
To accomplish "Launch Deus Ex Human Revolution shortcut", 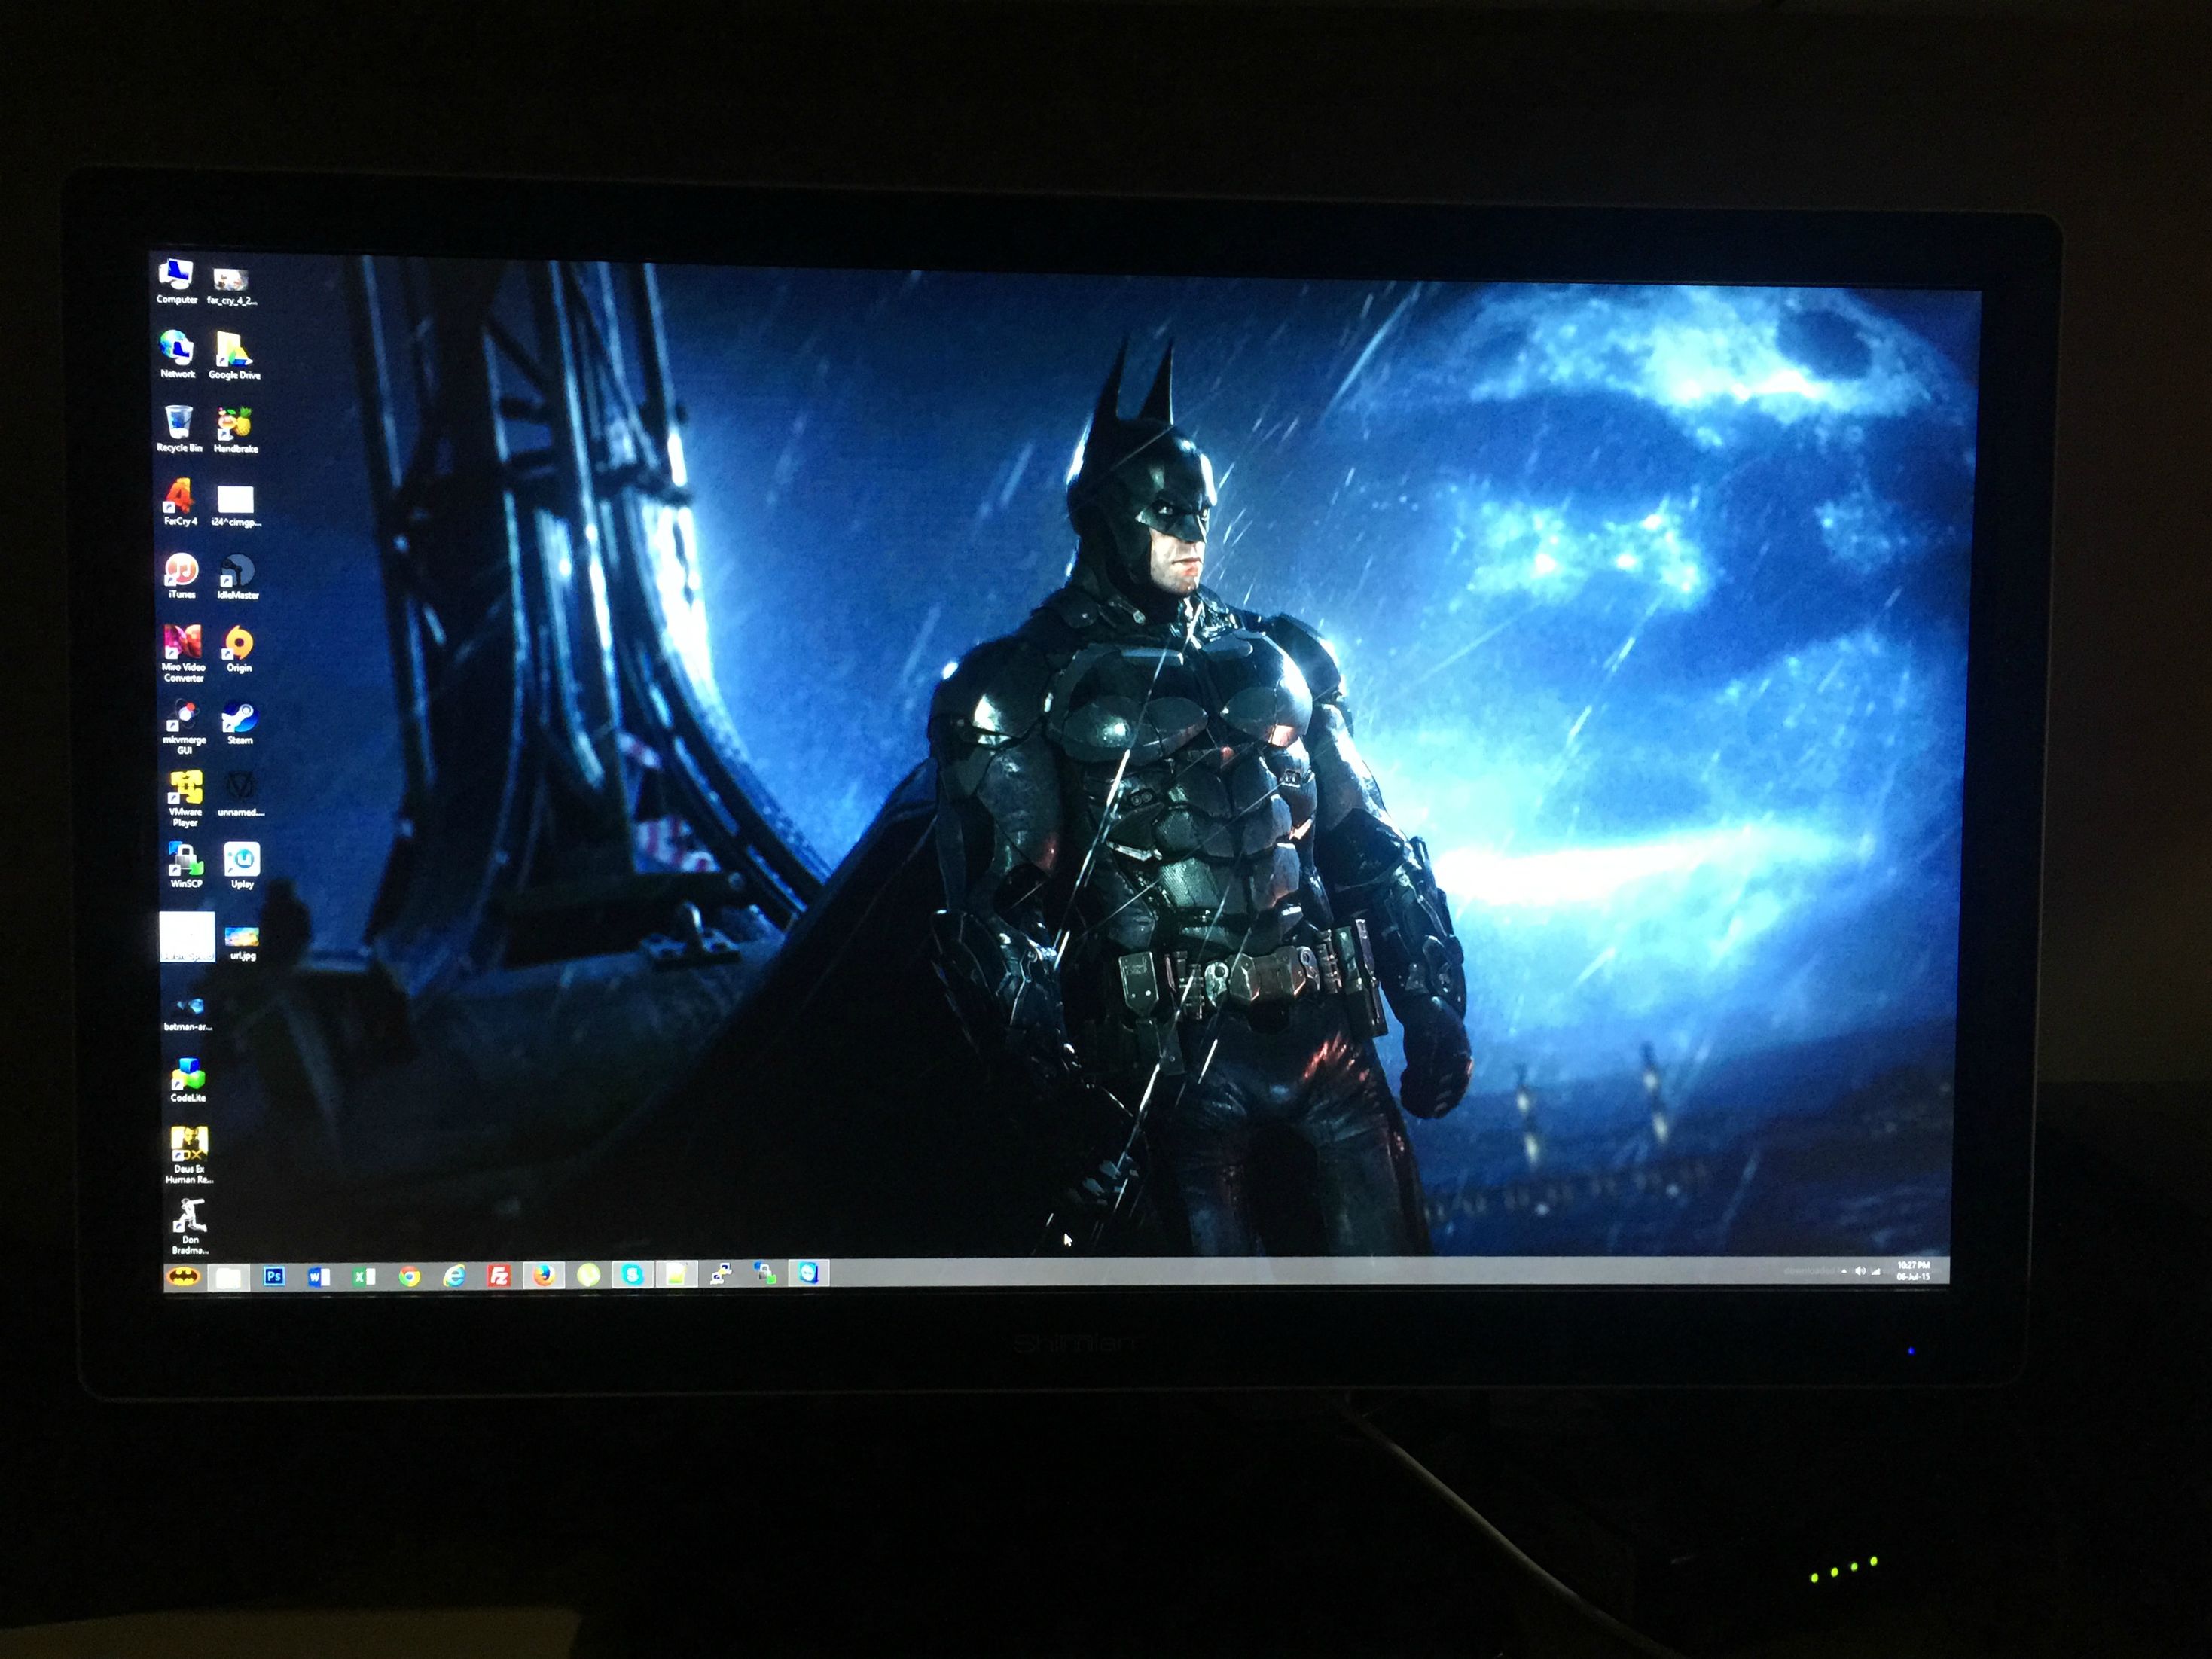I will tap(189, 1155).
